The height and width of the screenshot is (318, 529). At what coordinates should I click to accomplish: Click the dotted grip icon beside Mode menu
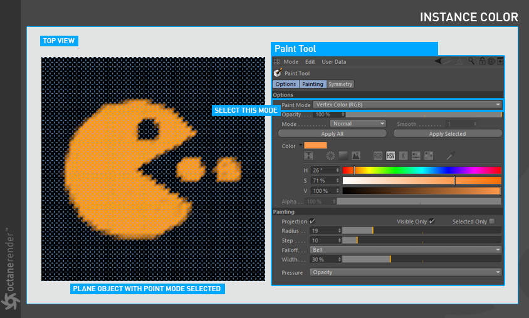(x=276, y=61)
